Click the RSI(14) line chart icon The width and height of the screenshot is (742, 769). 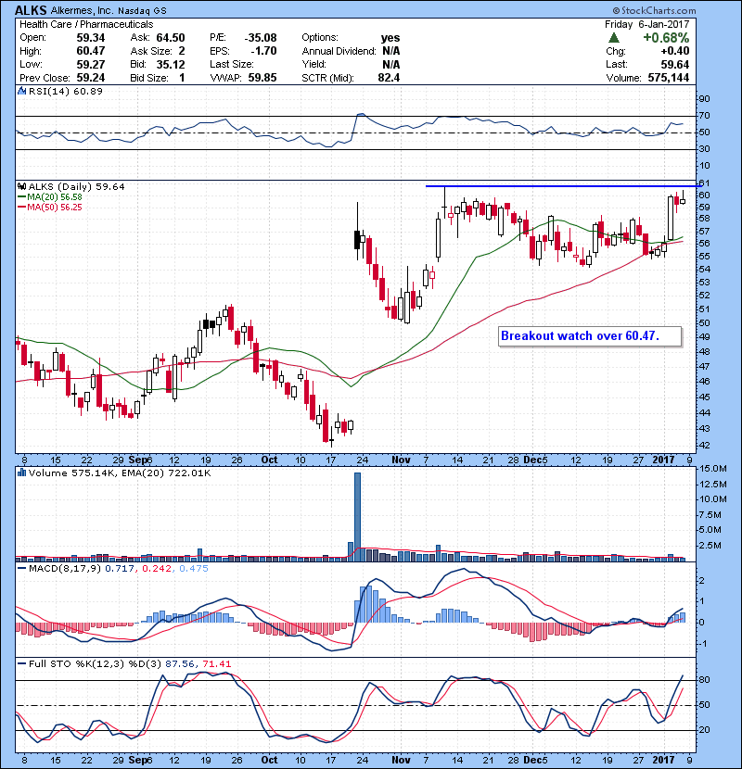tap(21, 91)
